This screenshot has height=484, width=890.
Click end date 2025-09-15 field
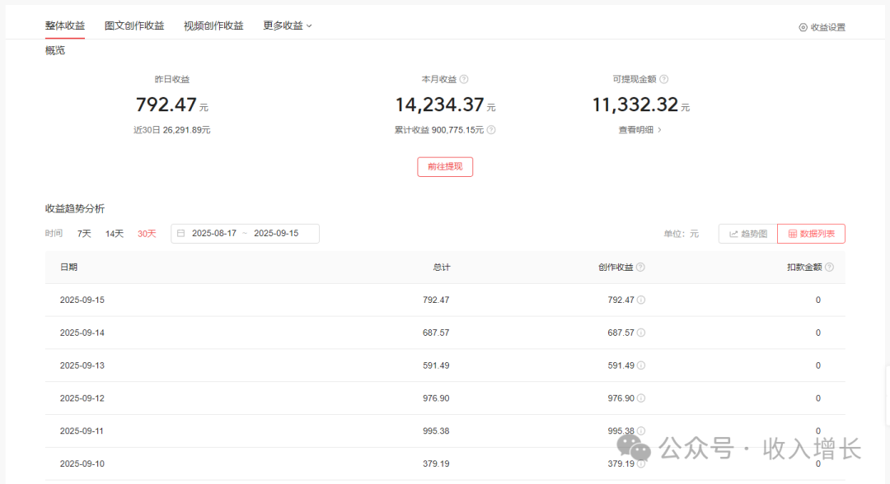coord(276,233)
